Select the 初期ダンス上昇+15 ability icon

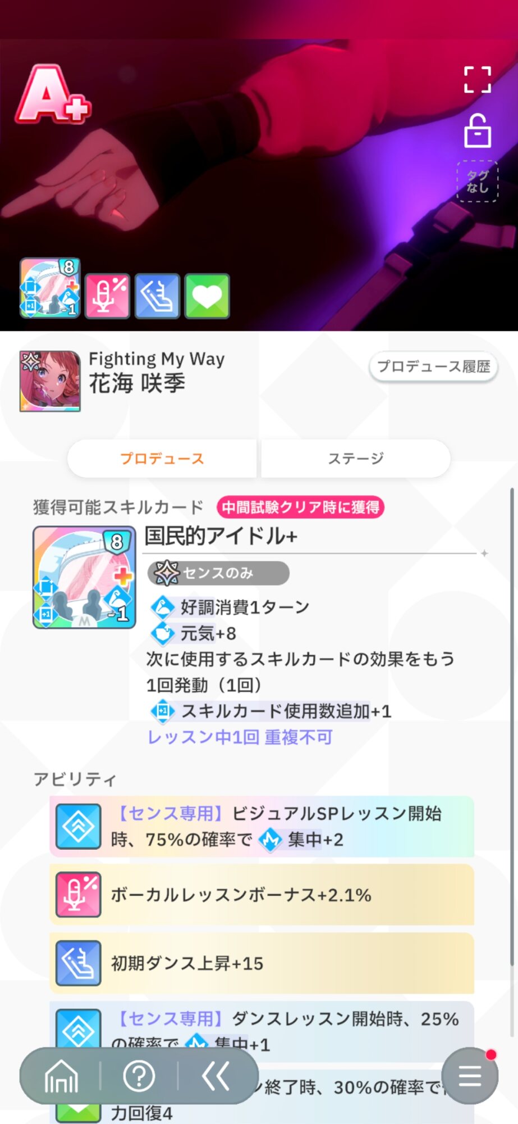79,963
